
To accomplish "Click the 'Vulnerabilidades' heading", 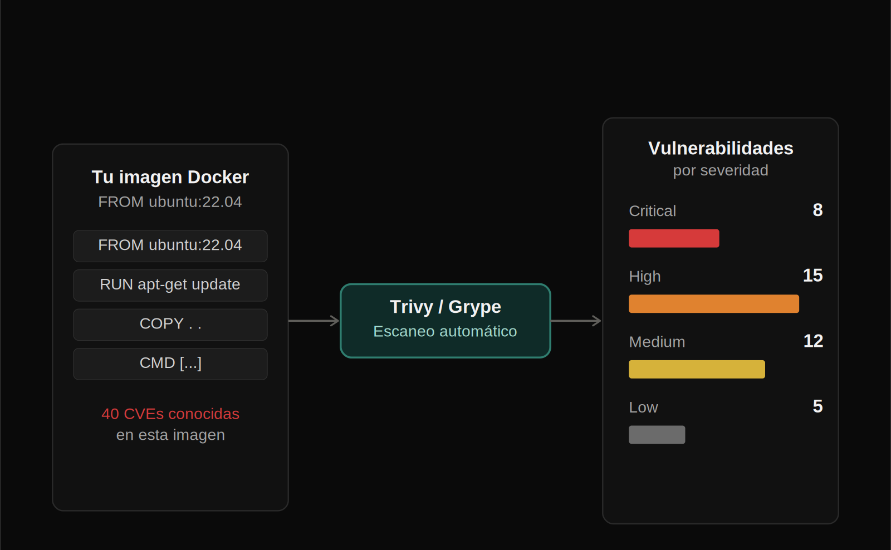I will (x=721, y=148).
